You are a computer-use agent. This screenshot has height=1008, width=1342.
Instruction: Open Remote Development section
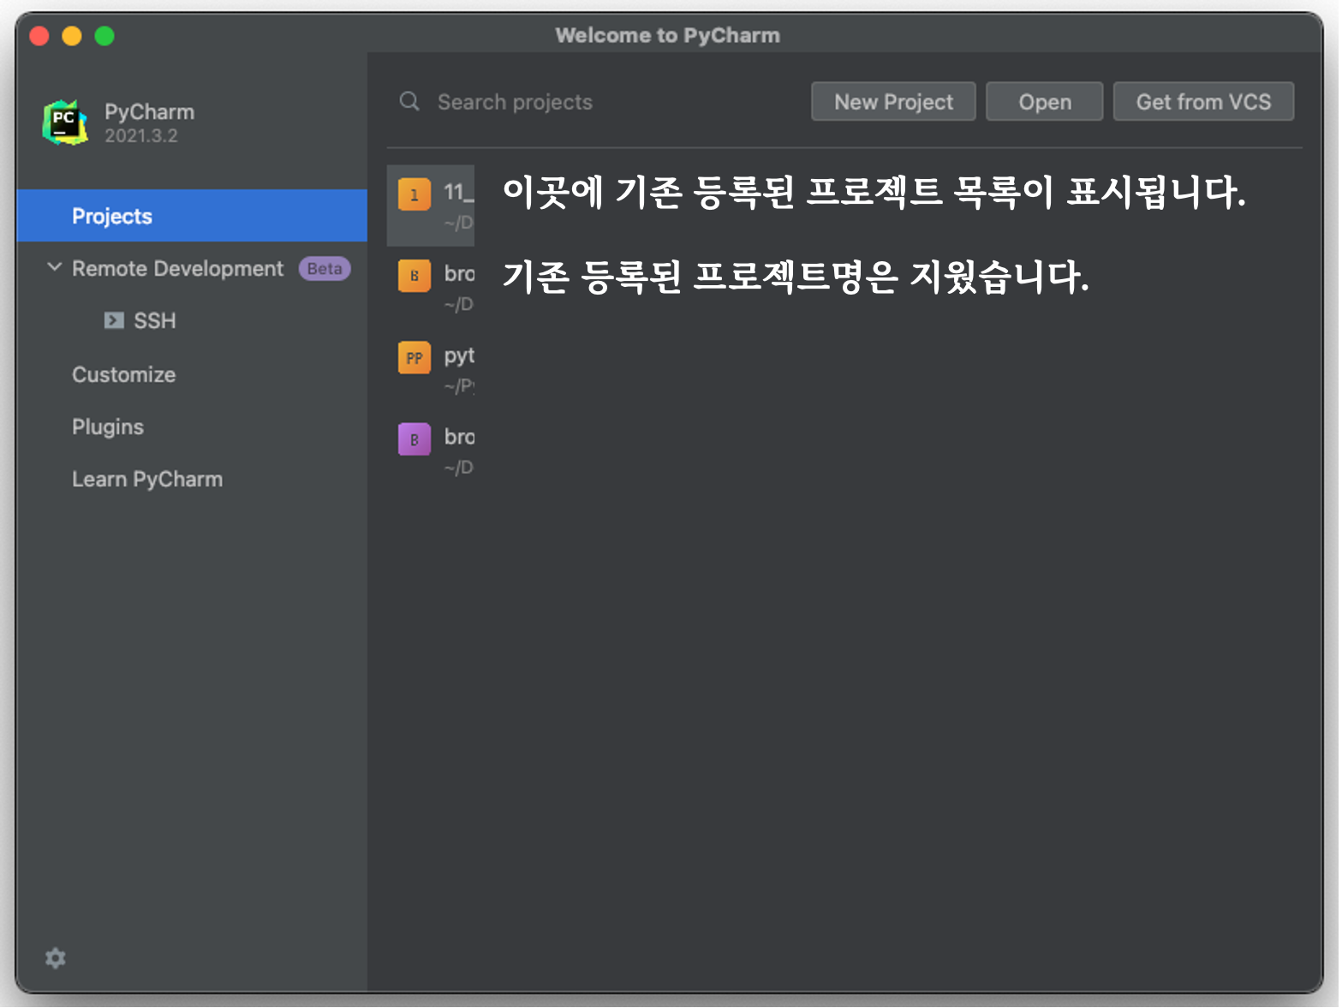[177, 269]
